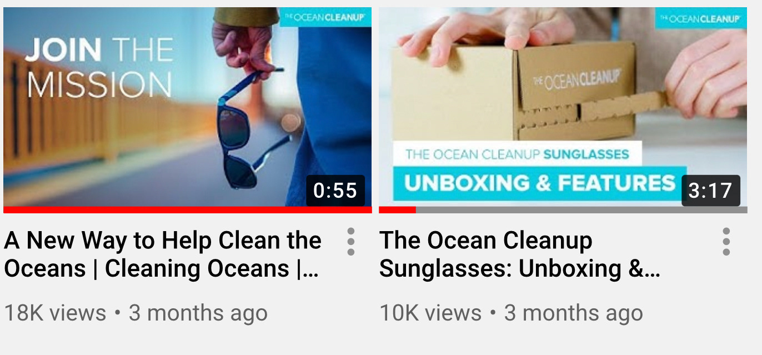Image resolution: width=762 pixels, height=355 pixels.
Task: Open title 'The Ocean Cleanup Sunglasses: Unboxing &…'
Action: (x=519, y=254)
